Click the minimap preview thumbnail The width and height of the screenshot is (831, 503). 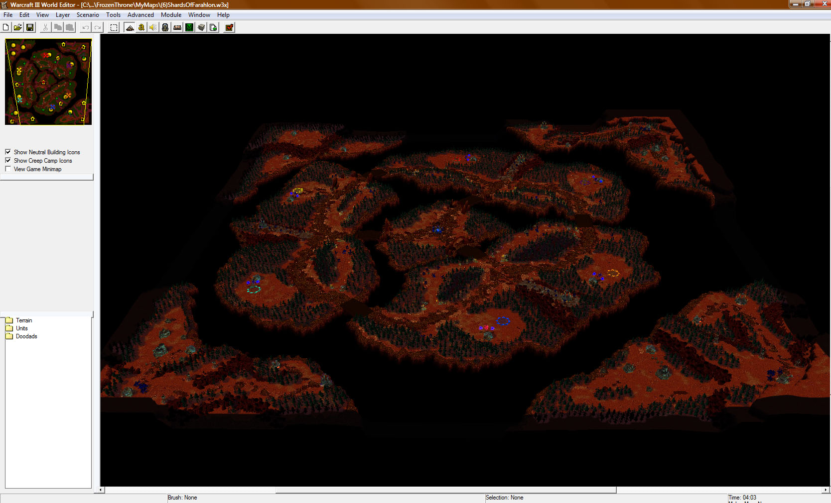click(x=48, y=82)
